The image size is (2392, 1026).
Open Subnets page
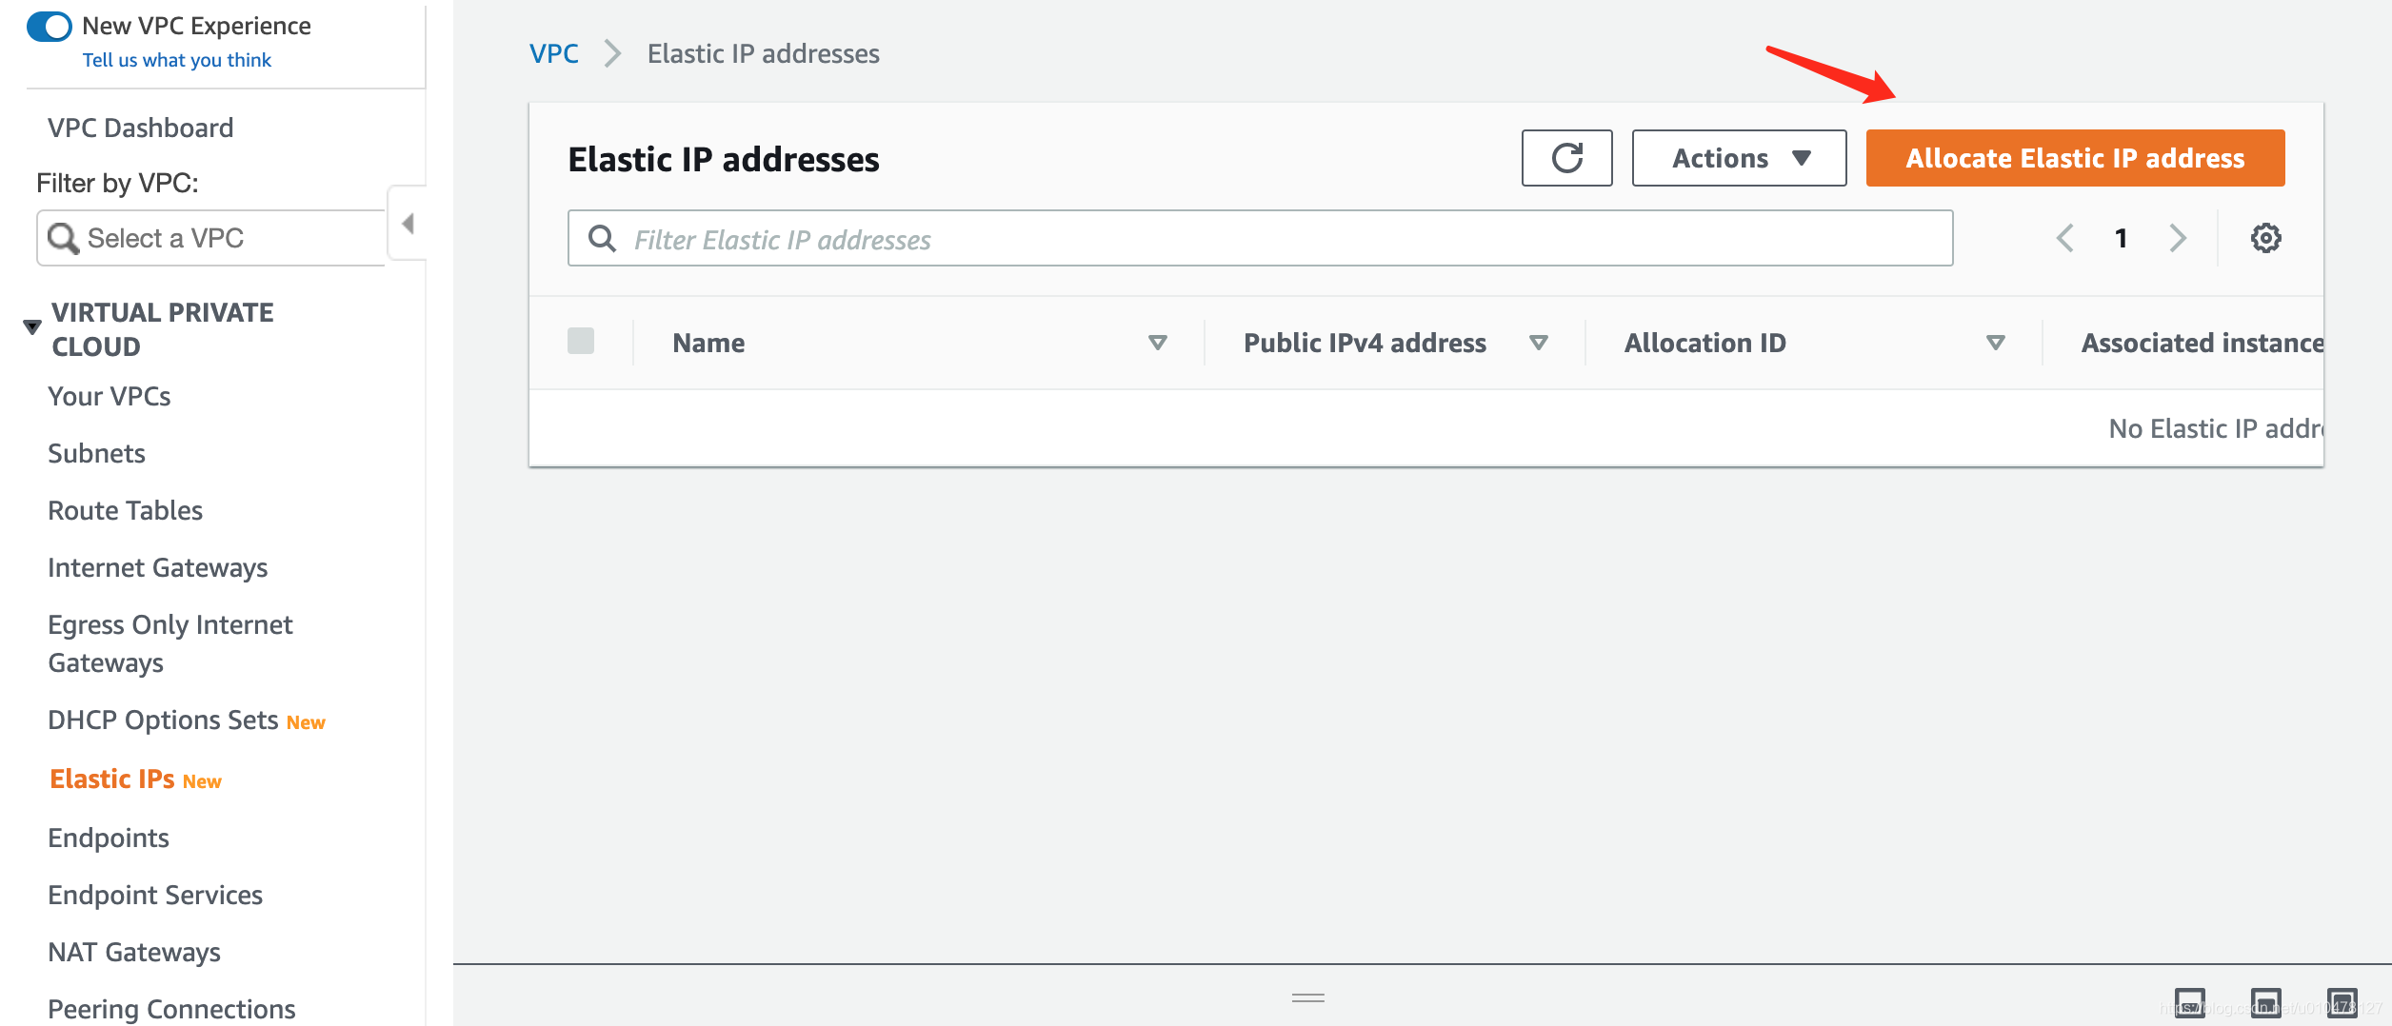click(x=96, y=453)
